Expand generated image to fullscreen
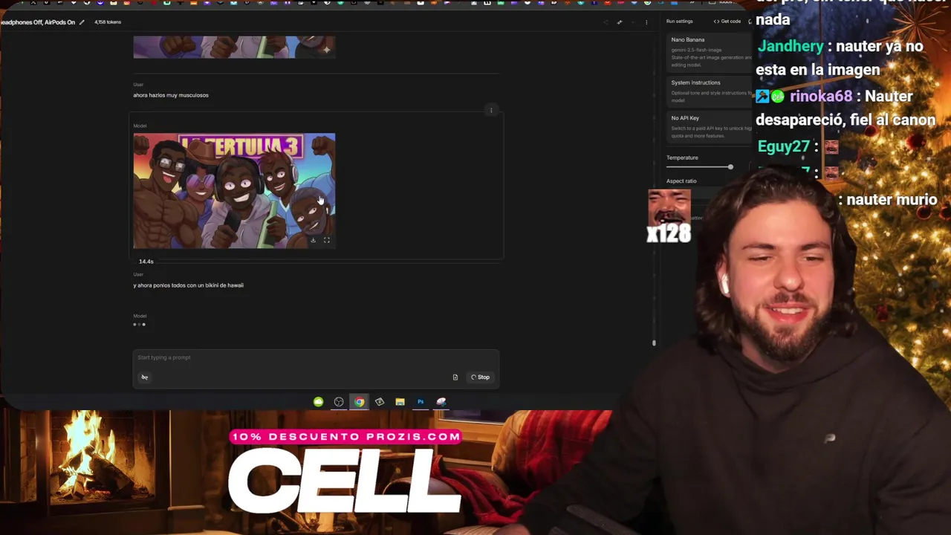This screenshot has width=951, height=535. click(x=326, y=240)
